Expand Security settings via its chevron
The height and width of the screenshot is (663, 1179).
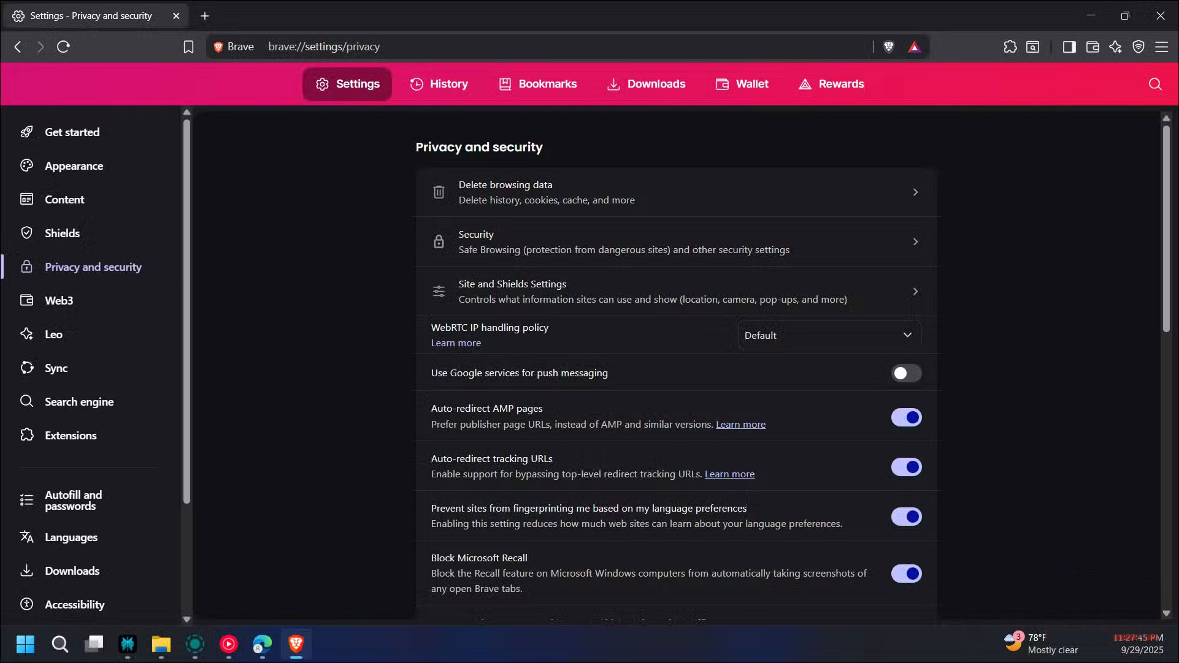pos(915,241)
